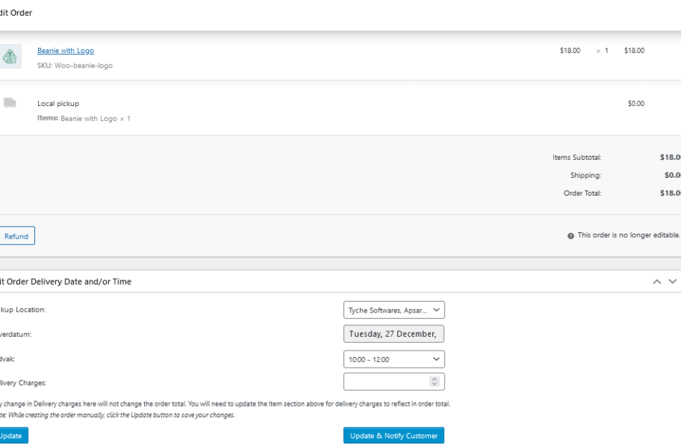Click the delivery date field showing Tuesday, 27 December
Image resolution: width=681 pixels, height=448 pixels.
(x=394, y=333)
